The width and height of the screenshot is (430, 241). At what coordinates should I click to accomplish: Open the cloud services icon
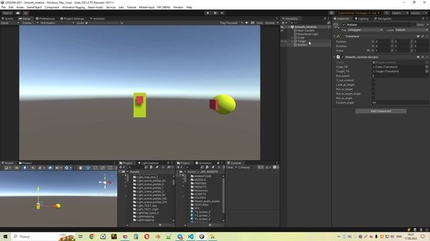click(18, 13)
